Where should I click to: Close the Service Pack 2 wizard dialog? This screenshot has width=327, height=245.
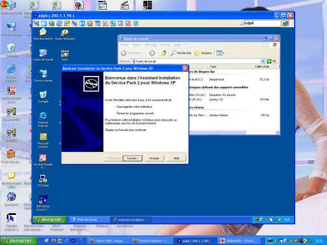coord(185,68)
